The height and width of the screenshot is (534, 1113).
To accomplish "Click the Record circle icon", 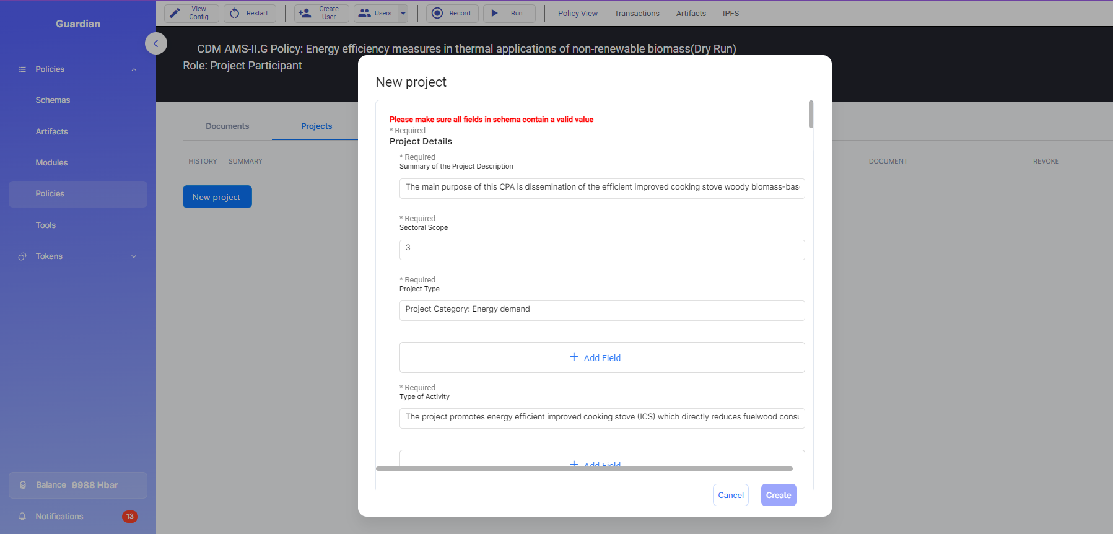I will pyautogui.click(x=437, y=13).
